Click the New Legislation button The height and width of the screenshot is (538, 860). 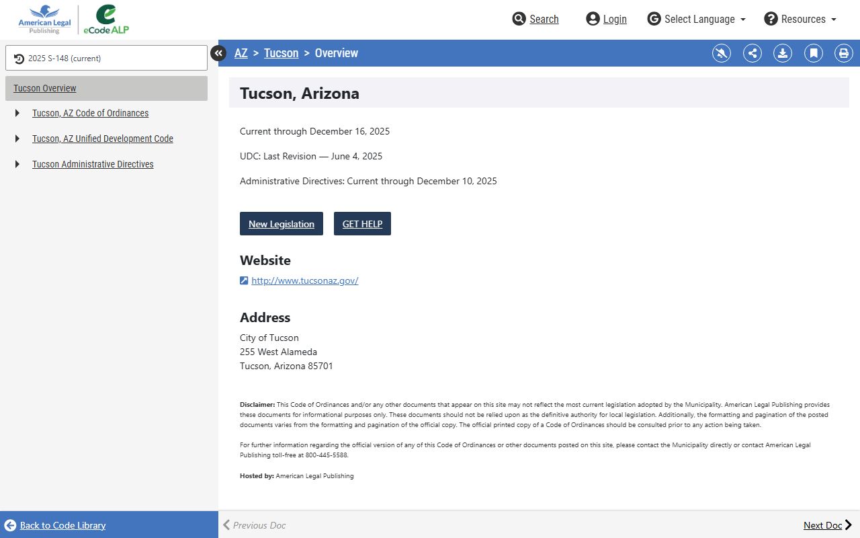coord(281,224)
